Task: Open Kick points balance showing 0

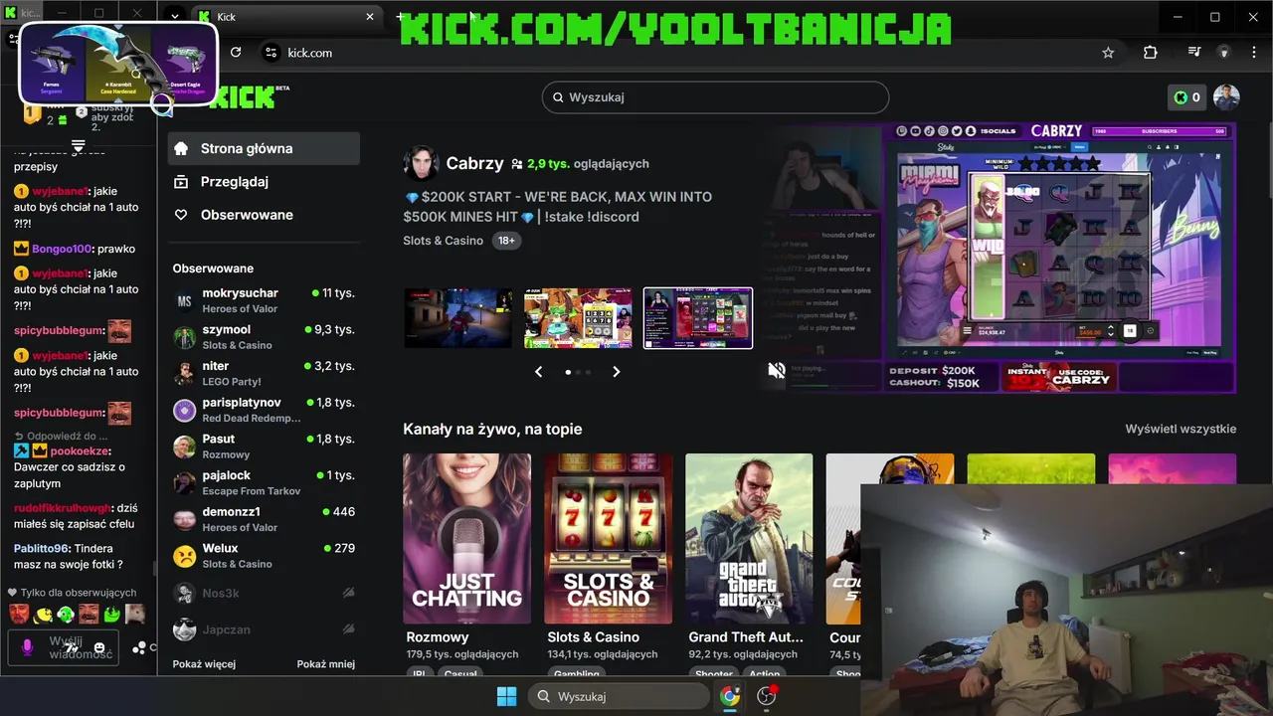Action: [1186, 97]
